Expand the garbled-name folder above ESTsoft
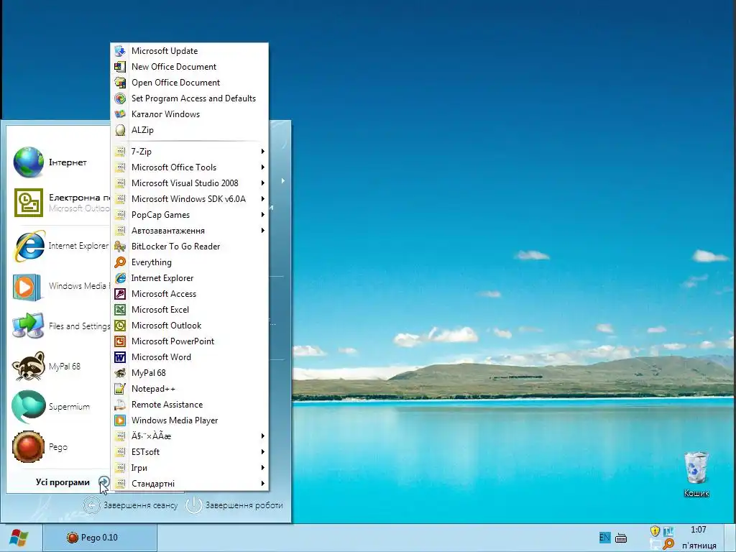 190,436
